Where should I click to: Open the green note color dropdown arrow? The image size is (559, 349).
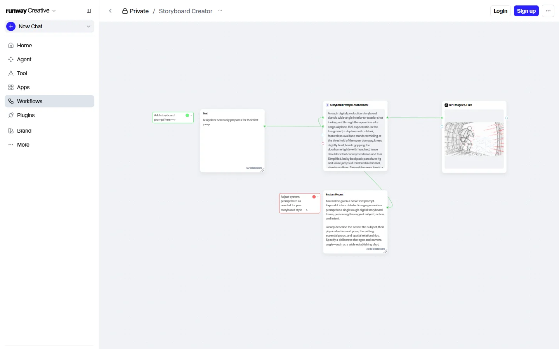coord(191,115)
